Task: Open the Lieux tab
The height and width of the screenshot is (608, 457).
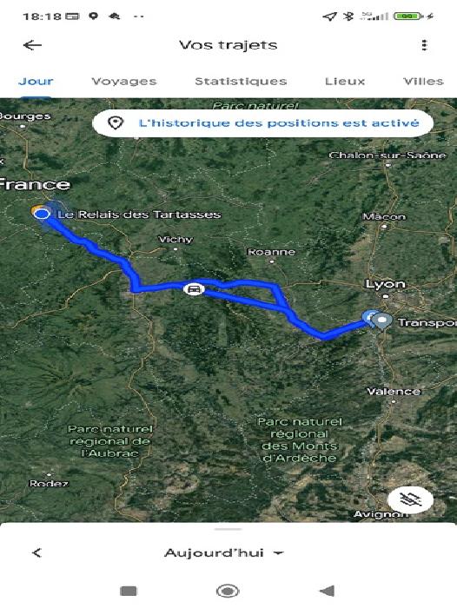Action: [345, 82]
